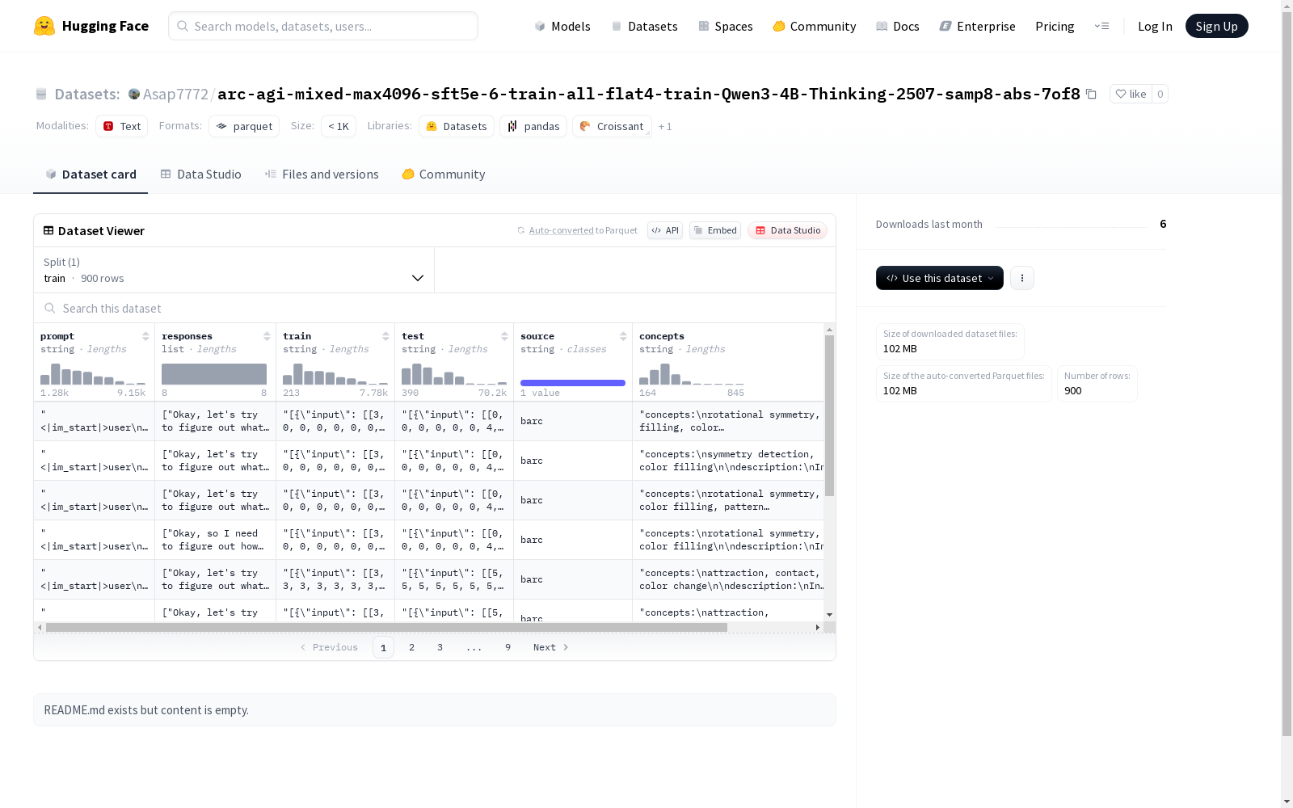
Task: Click the source column classes bar
Action: [x=573, y=383]
